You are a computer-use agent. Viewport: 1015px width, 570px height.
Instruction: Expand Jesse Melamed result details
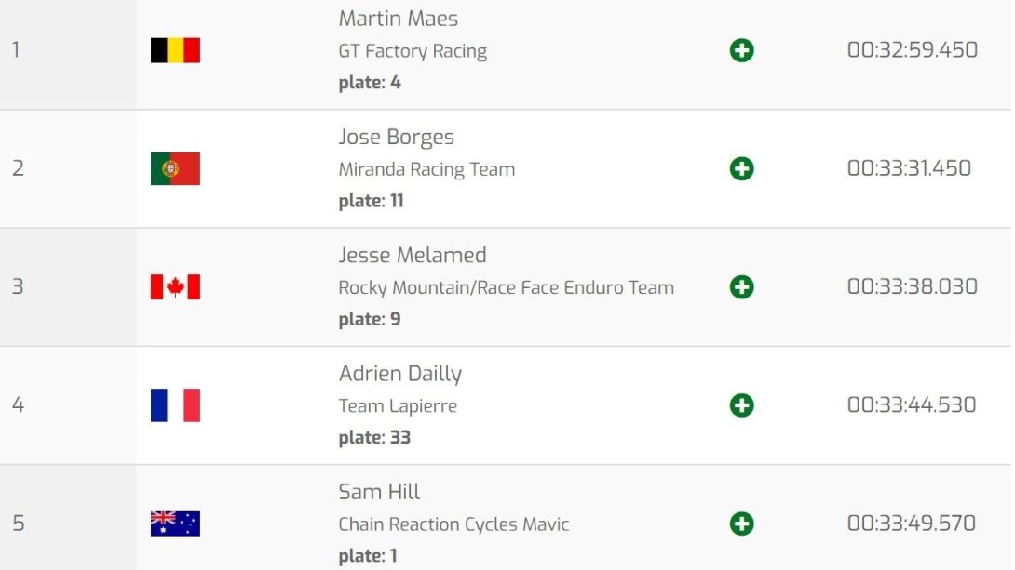click(741, 286)
